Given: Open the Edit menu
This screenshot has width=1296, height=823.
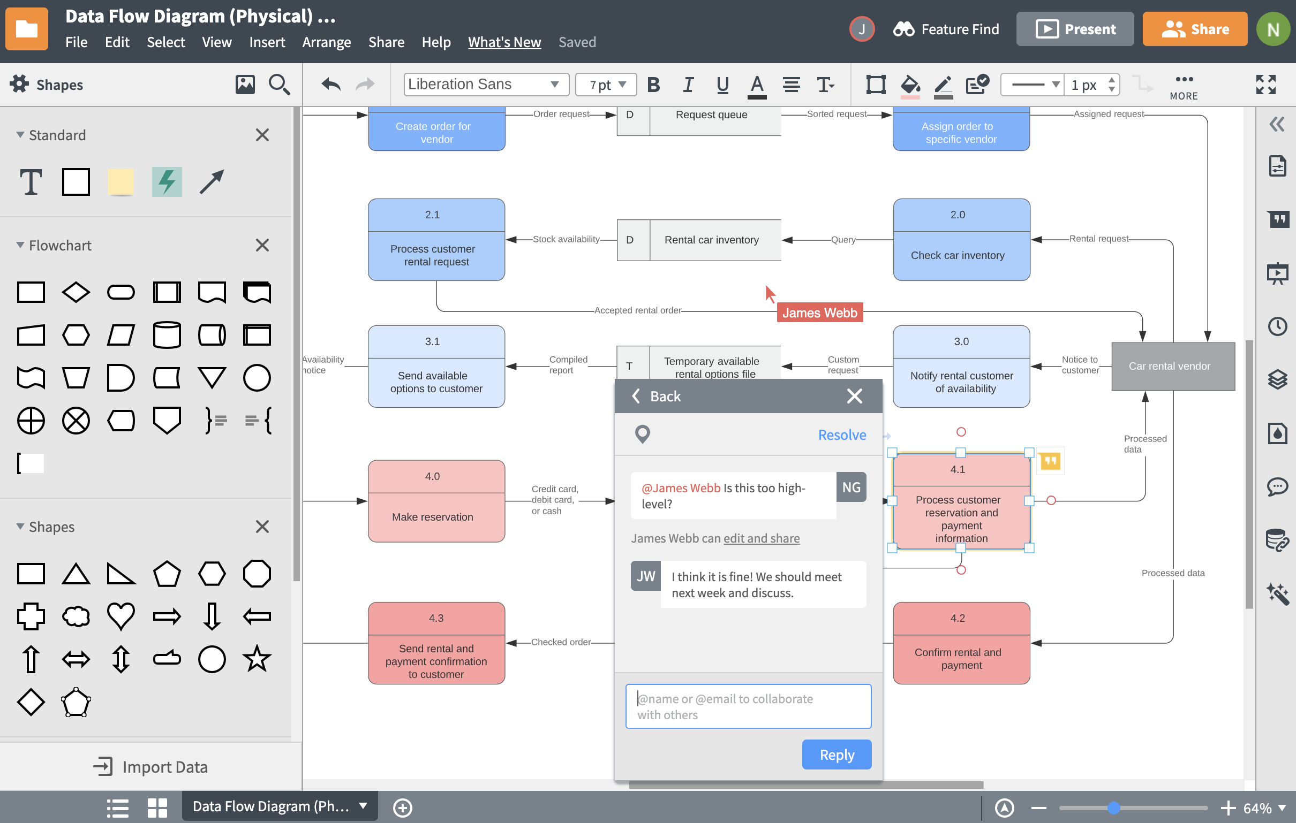Looking at the screenshot, I should coord(115,42).
